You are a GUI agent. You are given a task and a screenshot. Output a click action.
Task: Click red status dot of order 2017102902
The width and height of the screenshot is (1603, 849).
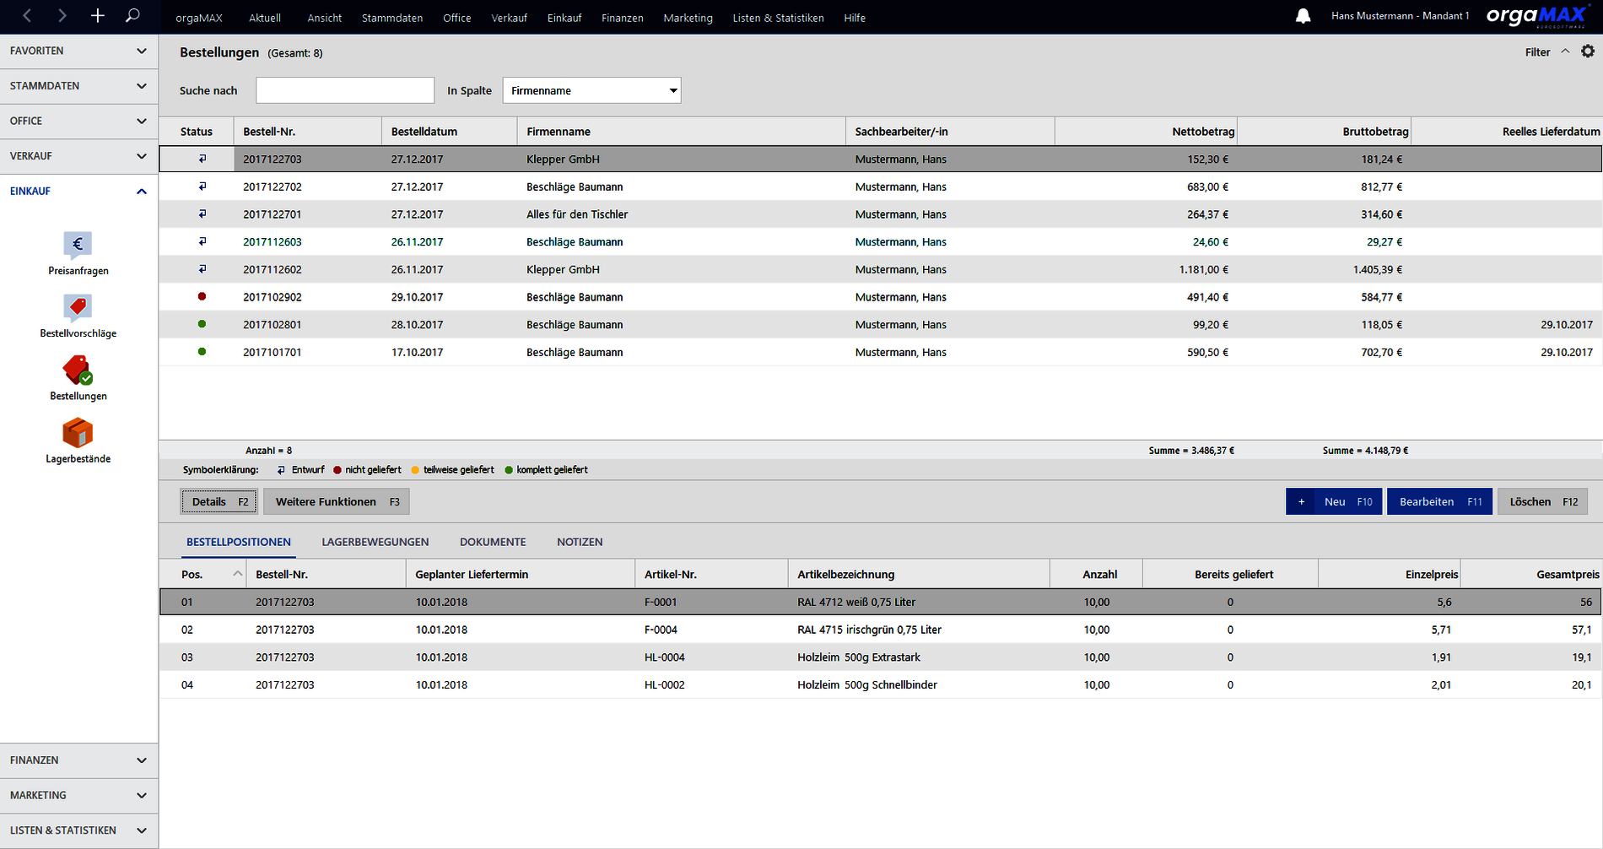202,296
